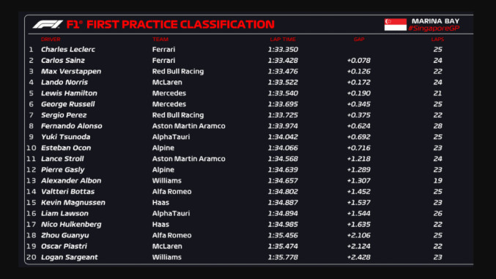Click the LAP TIME column header

(283, 40)
